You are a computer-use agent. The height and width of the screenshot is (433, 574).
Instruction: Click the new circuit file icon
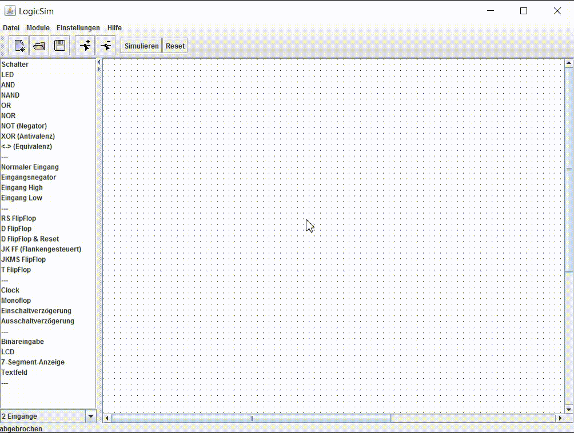[x=19, y=46]
